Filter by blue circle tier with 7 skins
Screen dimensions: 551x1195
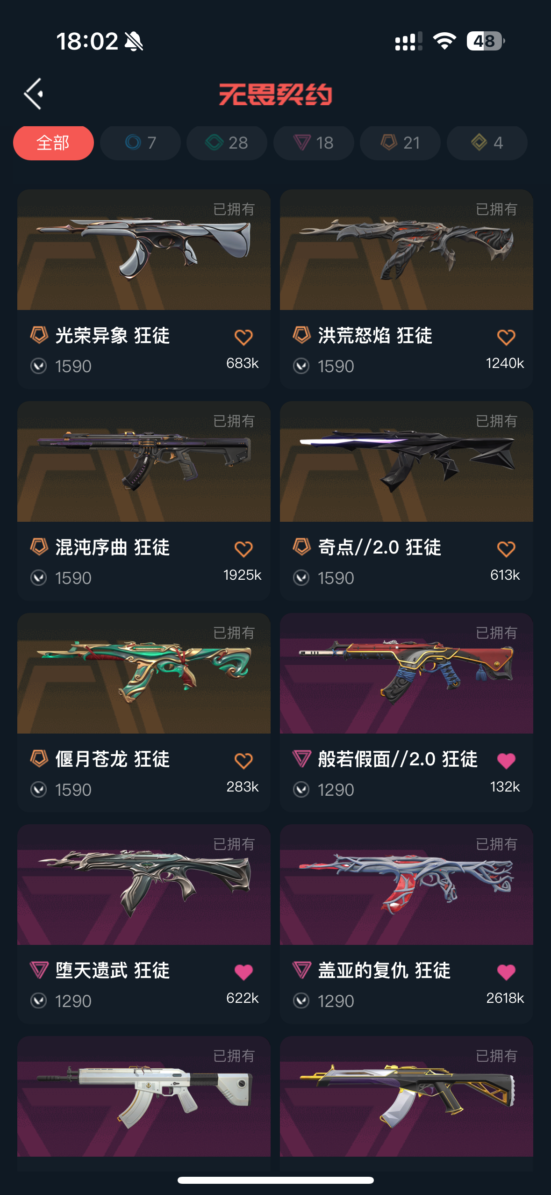click(x=140, y=143)
